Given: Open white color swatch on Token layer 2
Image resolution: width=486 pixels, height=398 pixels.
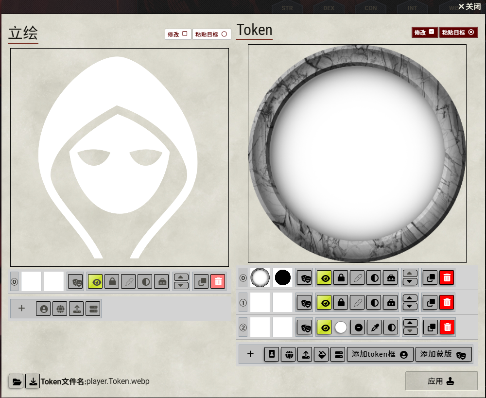Looking at the screenshot, I should tap(341, 328).
